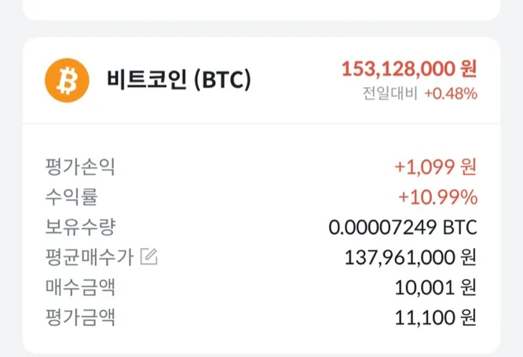523x357 pixels.
Task: Click the +1,099 원 profit value
Action: [435, 166]
